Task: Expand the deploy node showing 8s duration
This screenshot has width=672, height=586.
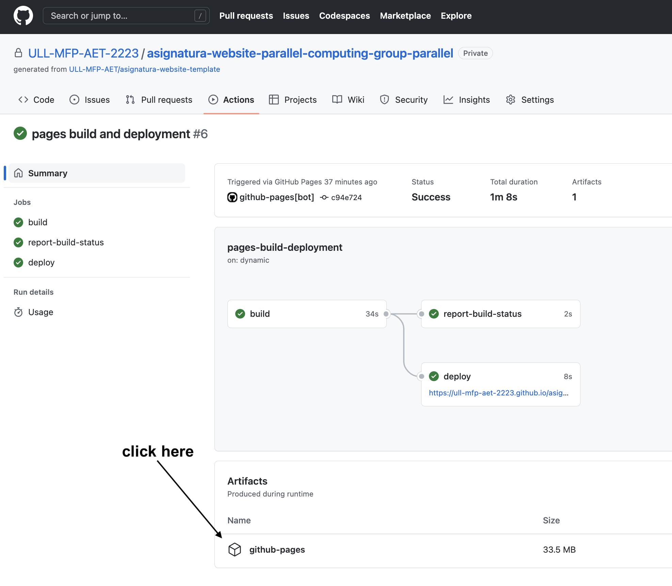Action: click(x=500, y=376)
